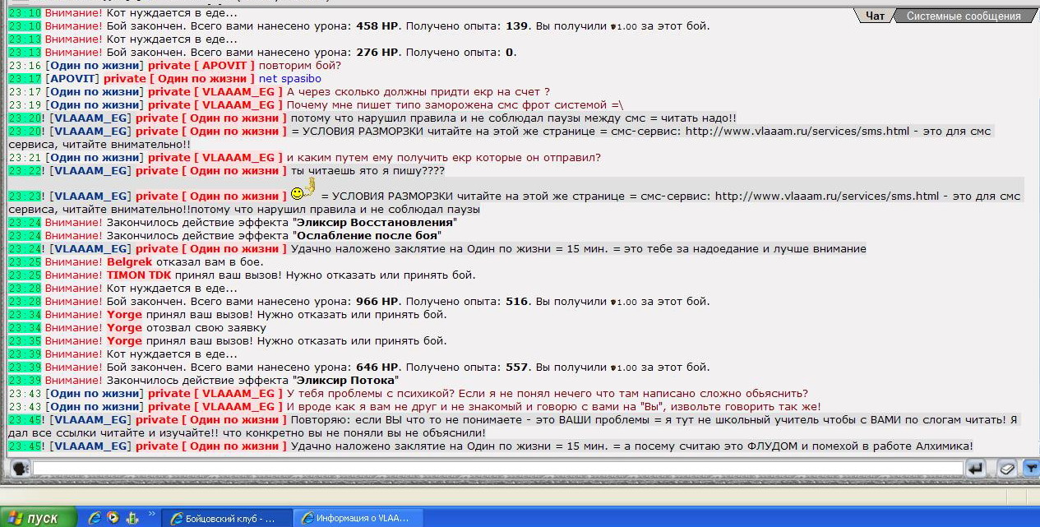
Task: Click the smiley face icon left of chat input
Action: pos(21,468)
